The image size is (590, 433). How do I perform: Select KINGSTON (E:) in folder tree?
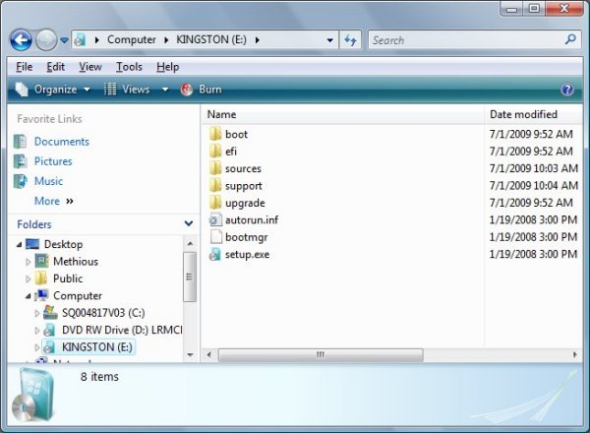click(96, 346)
